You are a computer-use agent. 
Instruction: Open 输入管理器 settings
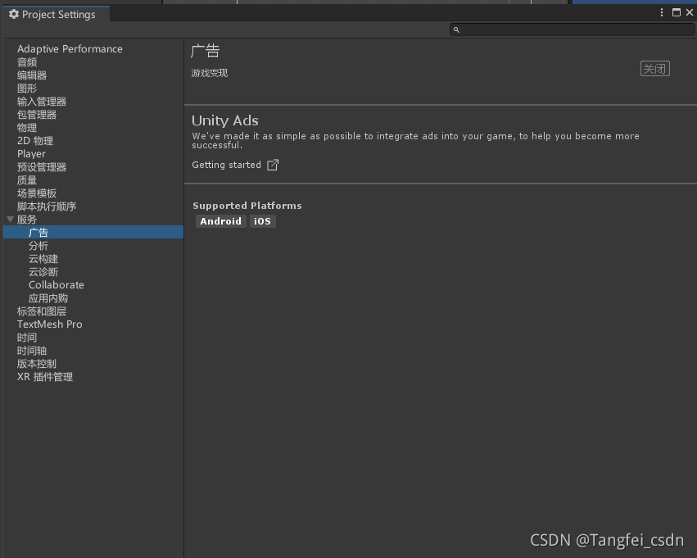coord(41,102)
